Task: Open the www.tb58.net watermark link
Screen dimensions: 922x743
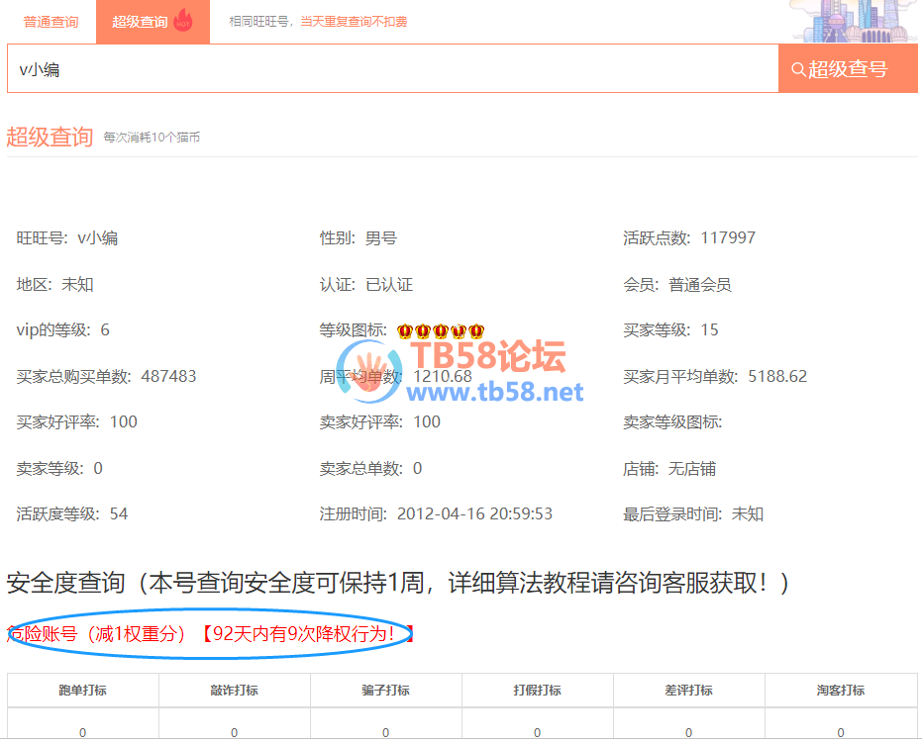Action: pos(495,393)
